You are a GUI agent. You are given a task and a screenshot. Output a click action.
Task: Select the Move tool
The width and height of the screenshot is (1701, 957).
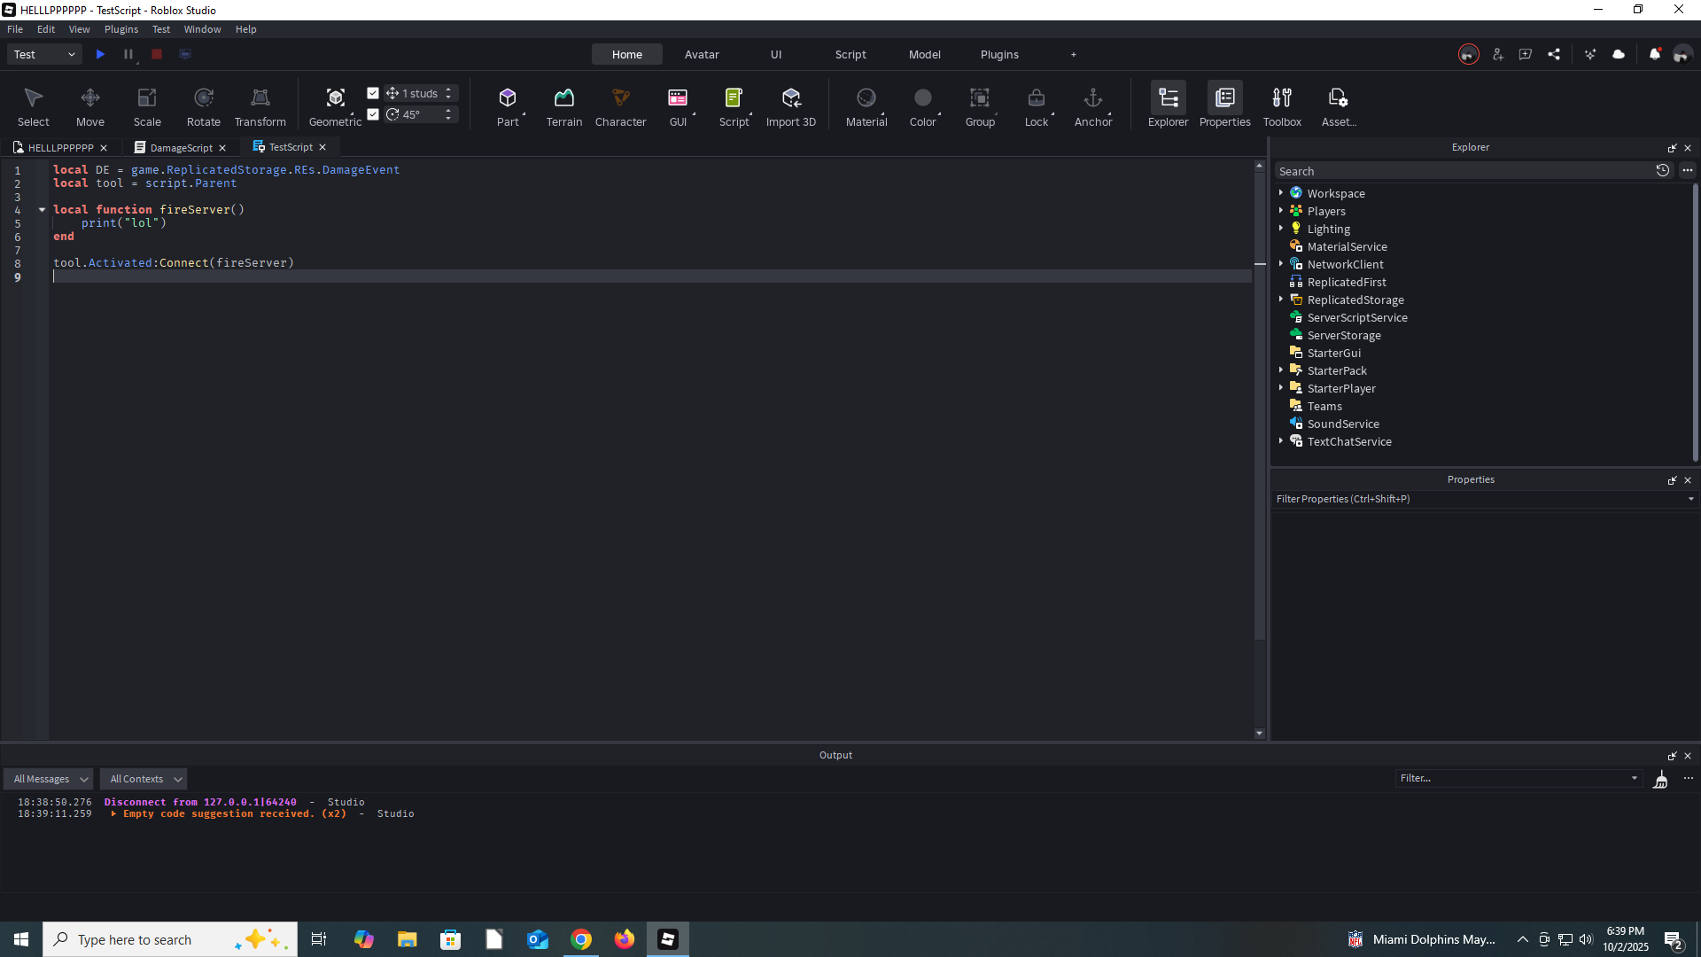89,105
